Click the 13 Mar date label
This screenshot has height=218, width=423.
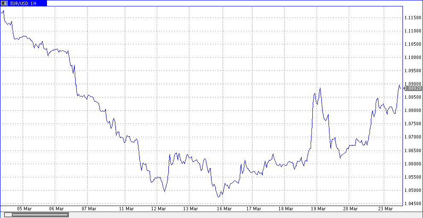tap(190, 209)
